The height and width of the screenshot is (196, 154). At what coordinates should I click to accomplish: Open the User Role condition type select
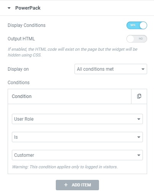click(x=77, y=119)
